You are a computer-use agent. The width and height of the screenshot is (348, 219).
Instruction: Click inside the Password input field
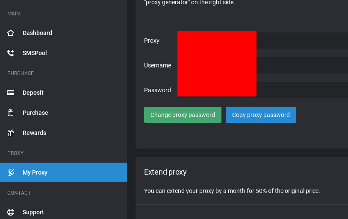point(302,90)
